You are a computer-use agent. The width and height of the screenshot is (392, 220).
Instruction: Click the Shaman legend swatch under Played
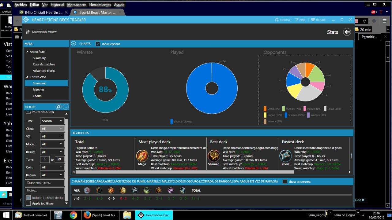pyautogui.click(x=172, y=121)
